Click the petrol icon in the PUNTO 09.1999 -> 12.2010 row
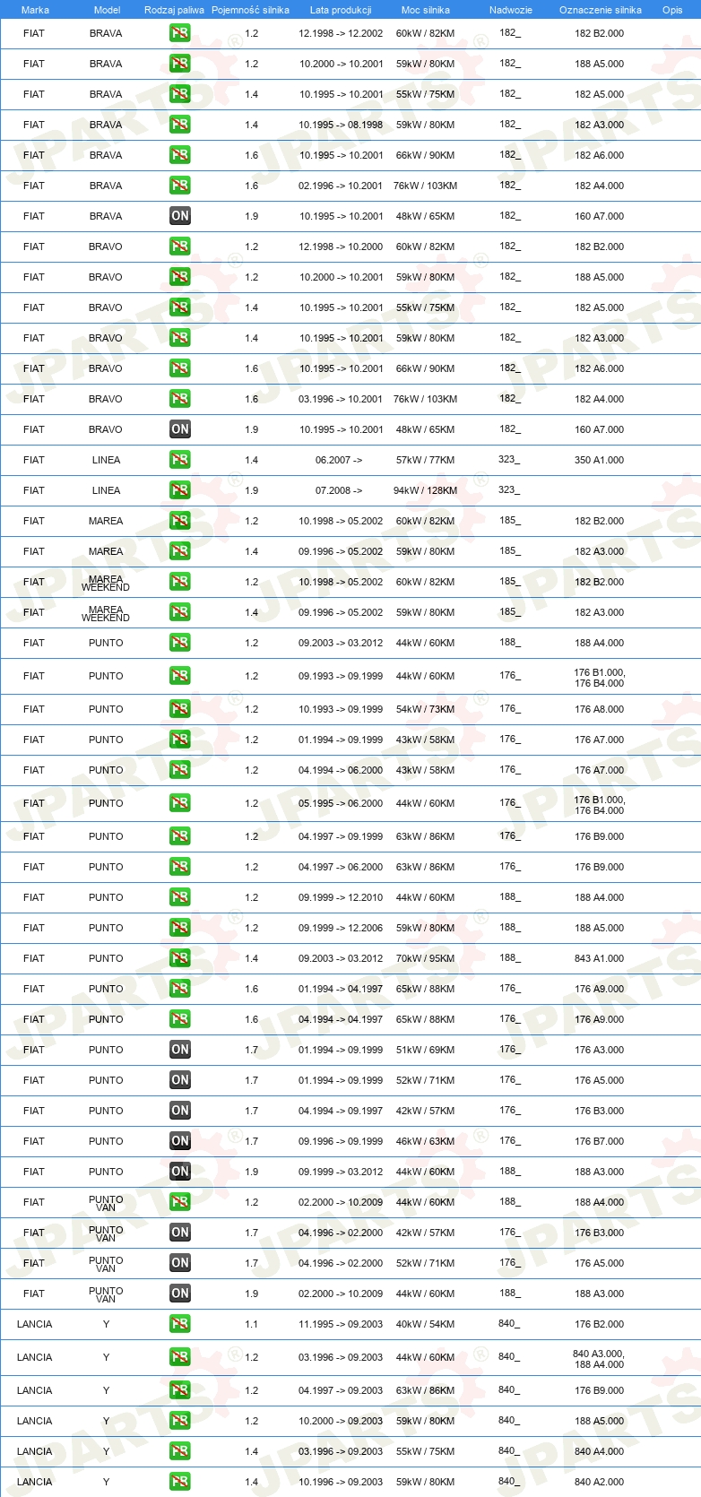 coord(180,897)
